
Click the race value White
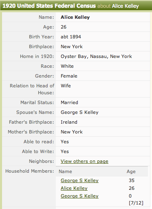pos(67,66)
